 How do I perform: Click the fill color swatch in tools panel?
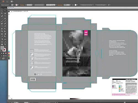pyautogui.click(x=2, y=48)
